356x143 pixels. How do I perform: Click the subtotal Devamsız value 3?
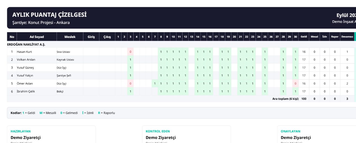[x=347, y=98]
